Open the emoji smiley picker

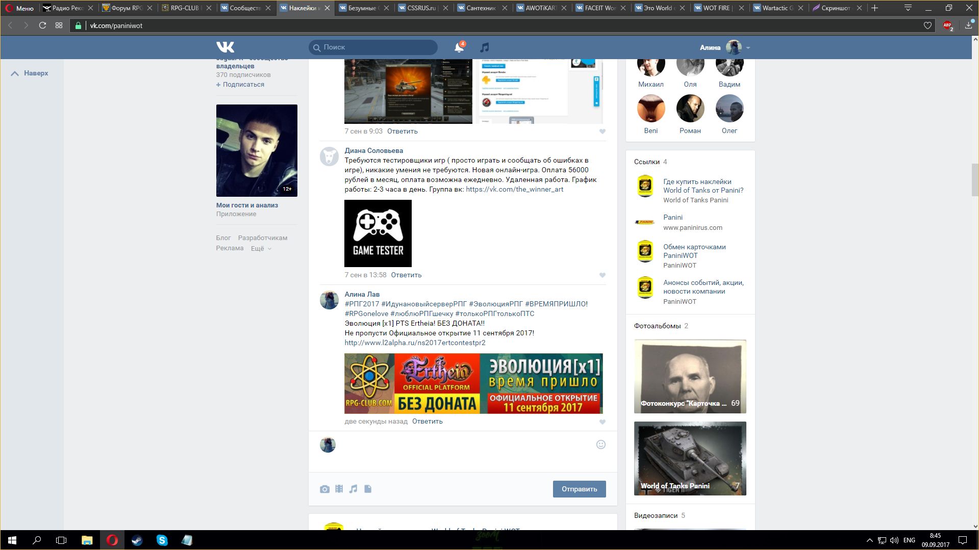click(x=601, y=444)
